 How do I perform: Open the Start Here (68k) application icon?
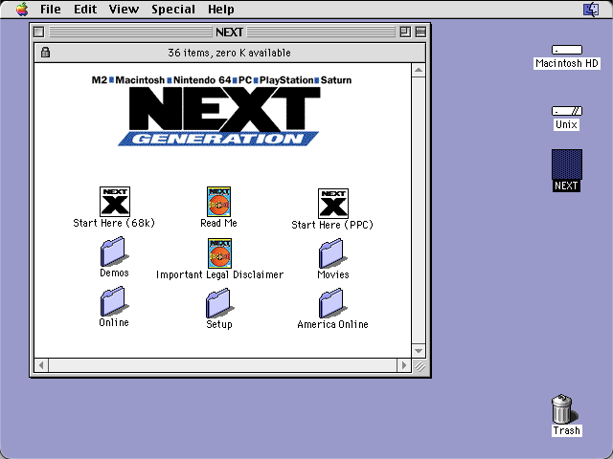115,202
